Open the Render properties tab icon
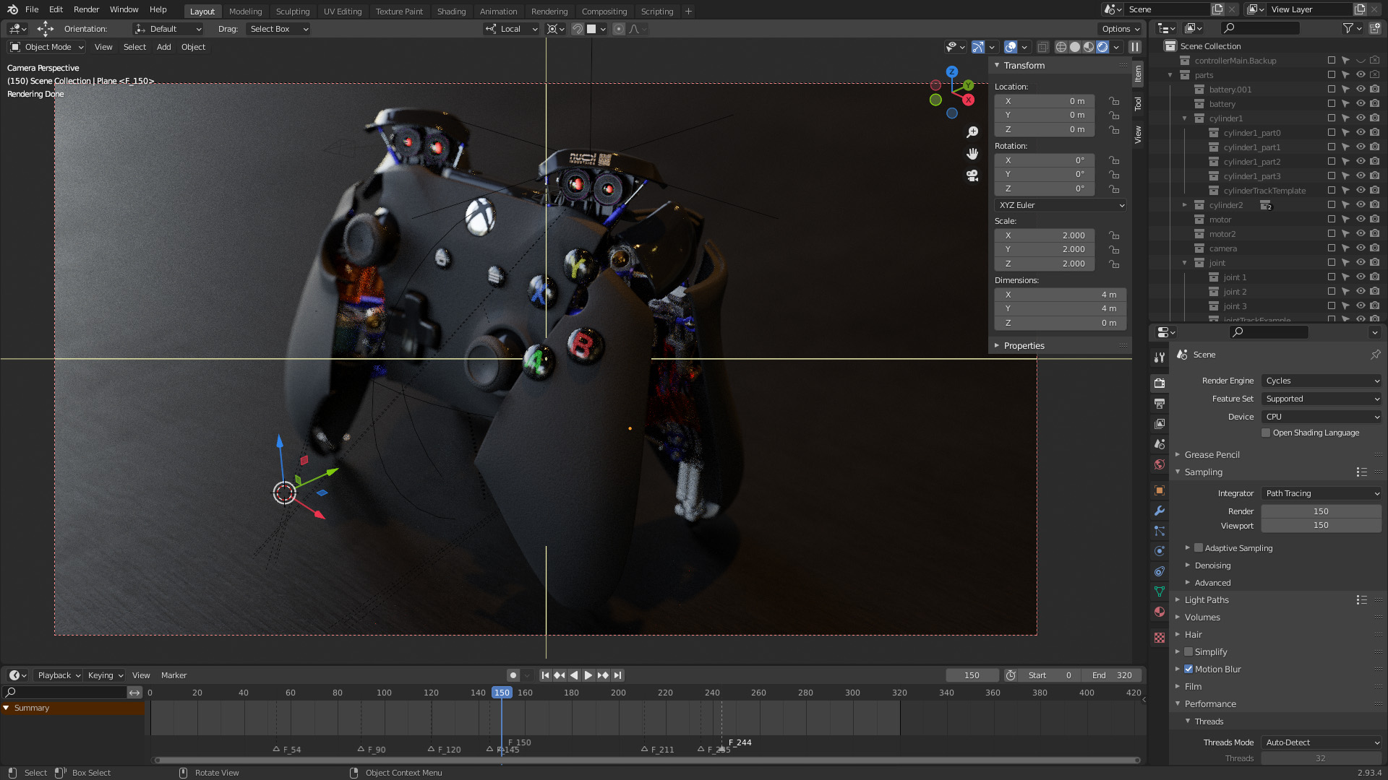 1160,383
